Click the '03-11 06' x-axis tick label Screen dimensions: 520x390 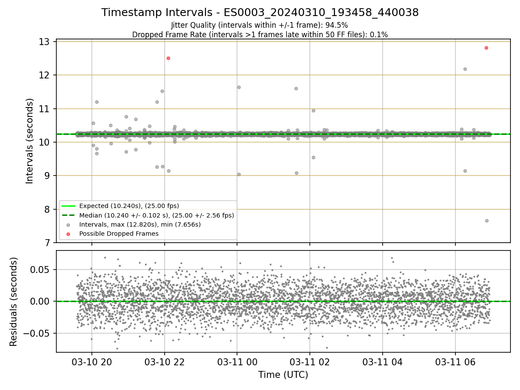coord(455,361)
